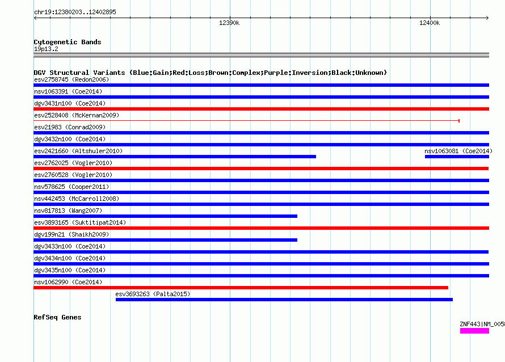Click the nsv1063081 (Coe2014) label
Image resolution: width=505 pixels, height=362 pixels.
[458, 151]
